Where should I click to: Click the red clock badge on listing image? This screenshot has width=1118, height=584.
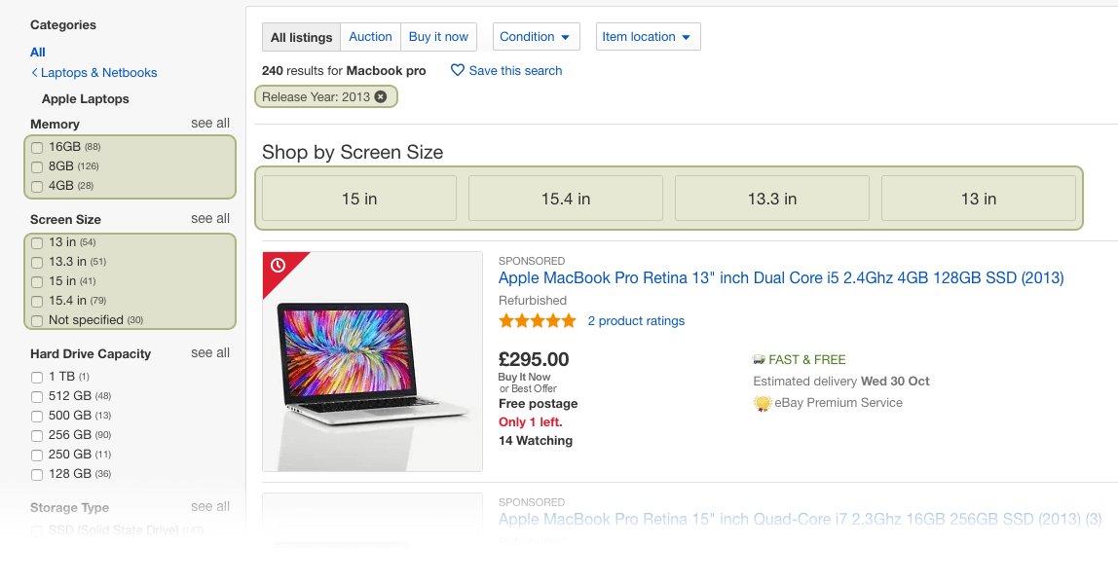279,266
